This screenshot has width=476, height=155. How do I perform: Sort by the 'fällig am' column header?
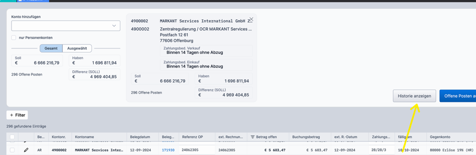410,137
